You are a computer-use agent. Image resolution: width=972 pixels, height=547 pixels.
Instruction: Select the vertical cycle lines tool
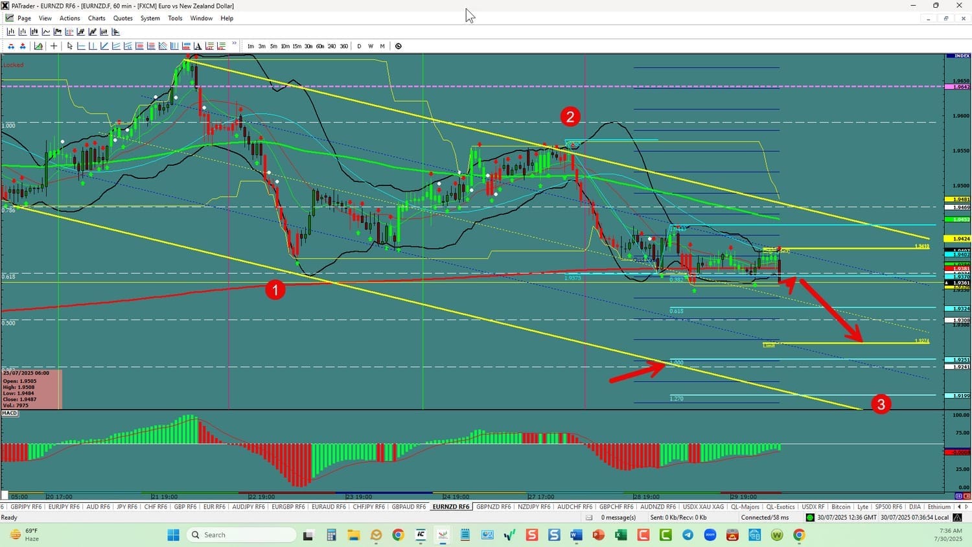[174, 46]
